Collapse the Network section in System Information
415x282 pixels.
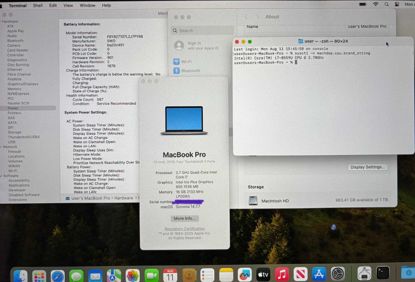pyautogui.click(x=2, y=147)
